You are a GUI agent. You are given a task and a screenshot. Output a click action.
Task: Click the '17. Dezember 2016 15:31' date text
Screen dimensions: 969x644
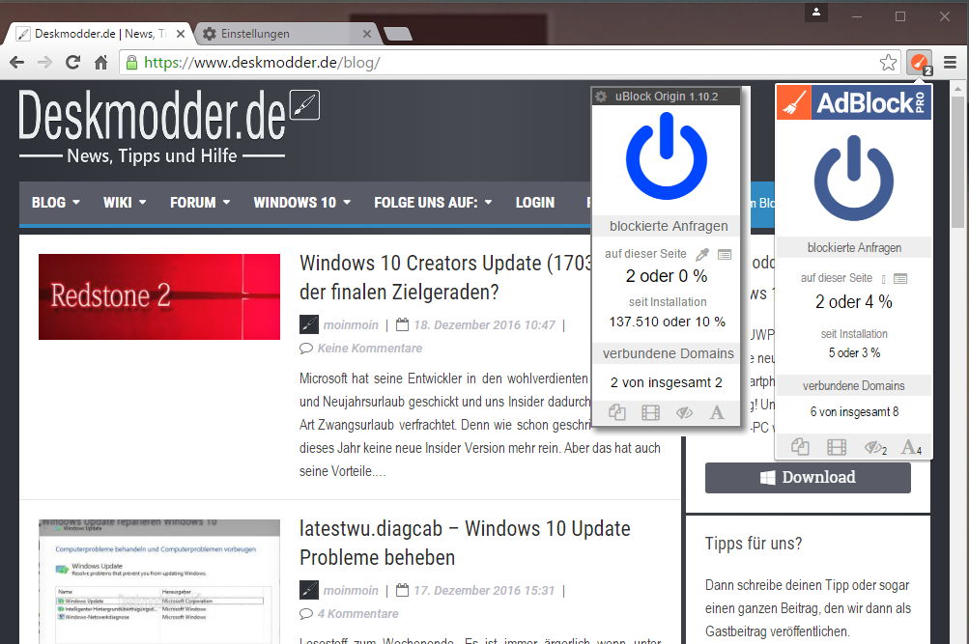[x=485, y=590]
